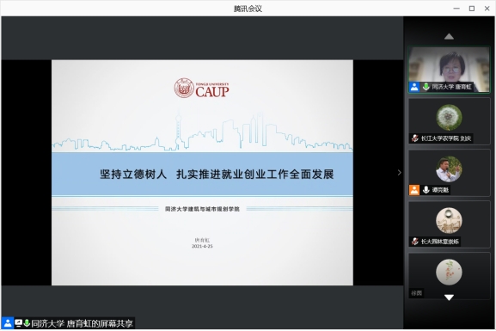Select the dandelion avatar of 长江大学农学院

pos(449,118)
